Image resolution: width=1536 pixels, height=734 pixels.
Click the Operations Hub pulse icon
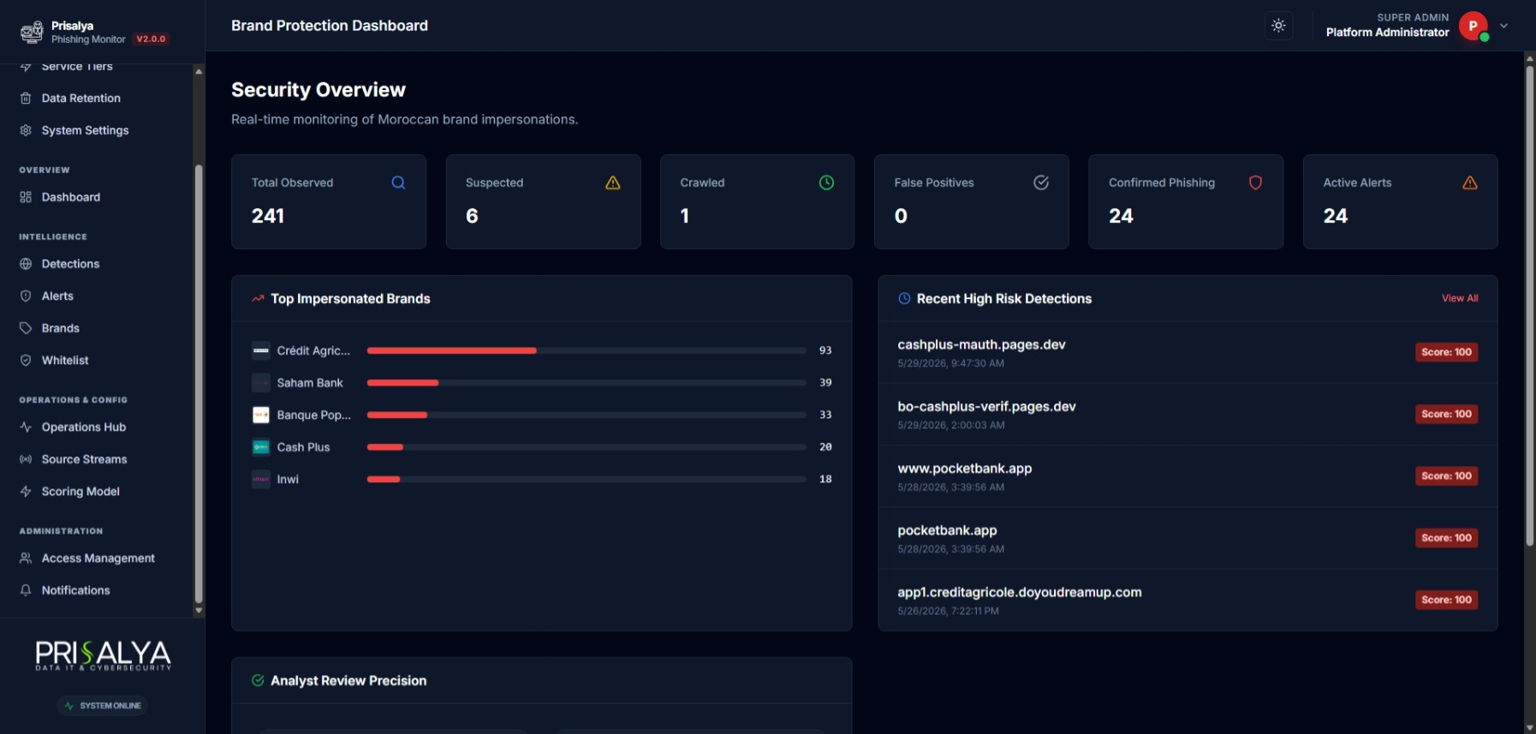point(26,427)
